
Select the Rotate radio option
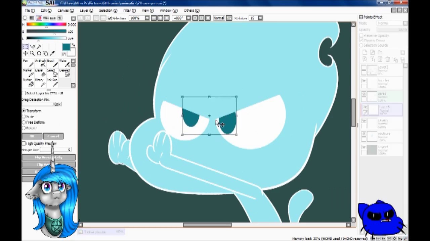click(24, 128)
